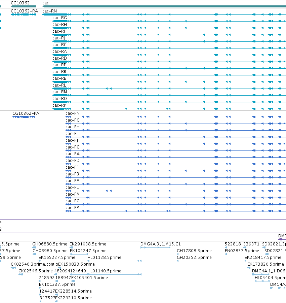The width and height of the screenshot is (286, 303).
Task: Click the CG10362-RA transcript label
Action: point(24,11)
